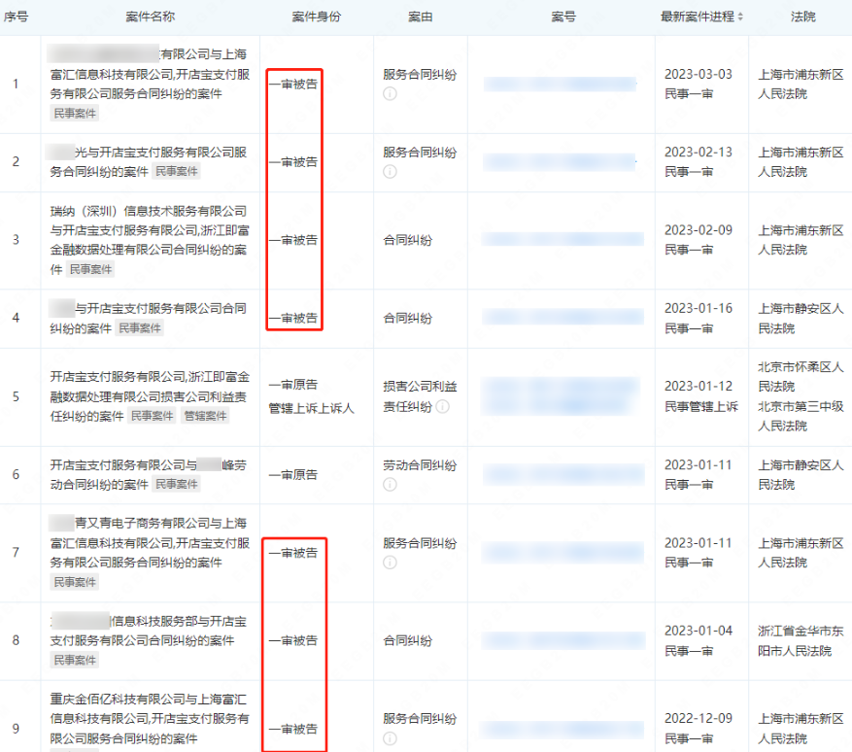
Task: Select 一审被告 in row 1
Action: tap(292, 85)
